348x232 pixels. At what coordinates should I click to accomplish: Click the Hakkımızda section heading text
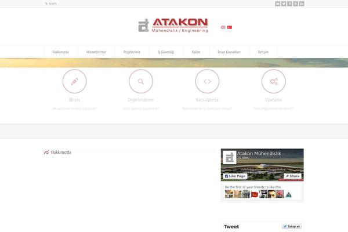click(x=61, y=153)
